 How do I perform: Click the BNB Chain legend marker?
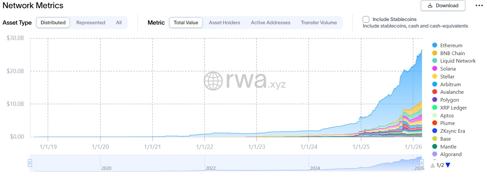click(x=435, y=53)
